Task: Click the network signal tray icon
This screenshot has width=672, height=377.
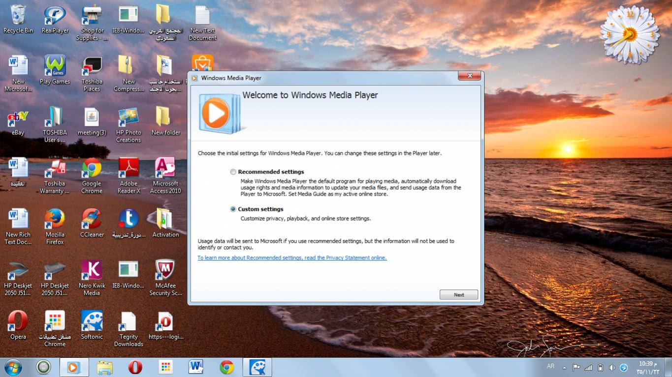Action: pyautogui.click(x=588, y=368)
